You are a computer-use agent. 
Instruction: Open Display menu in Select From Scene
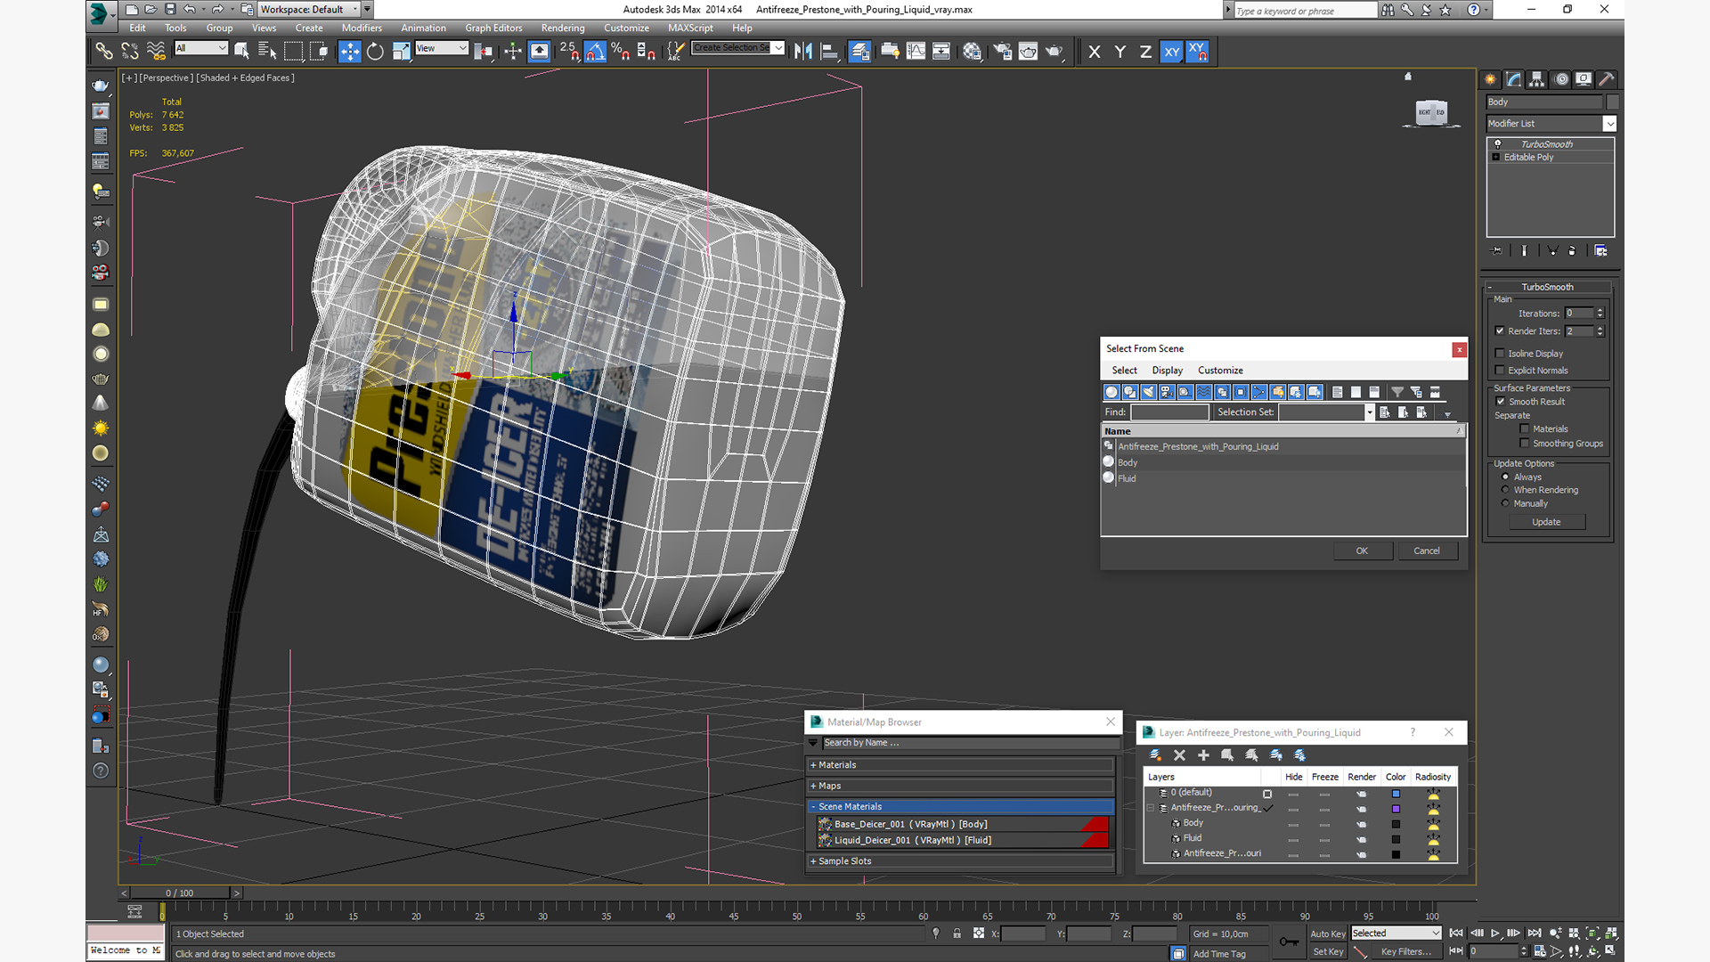[1167, 371]
